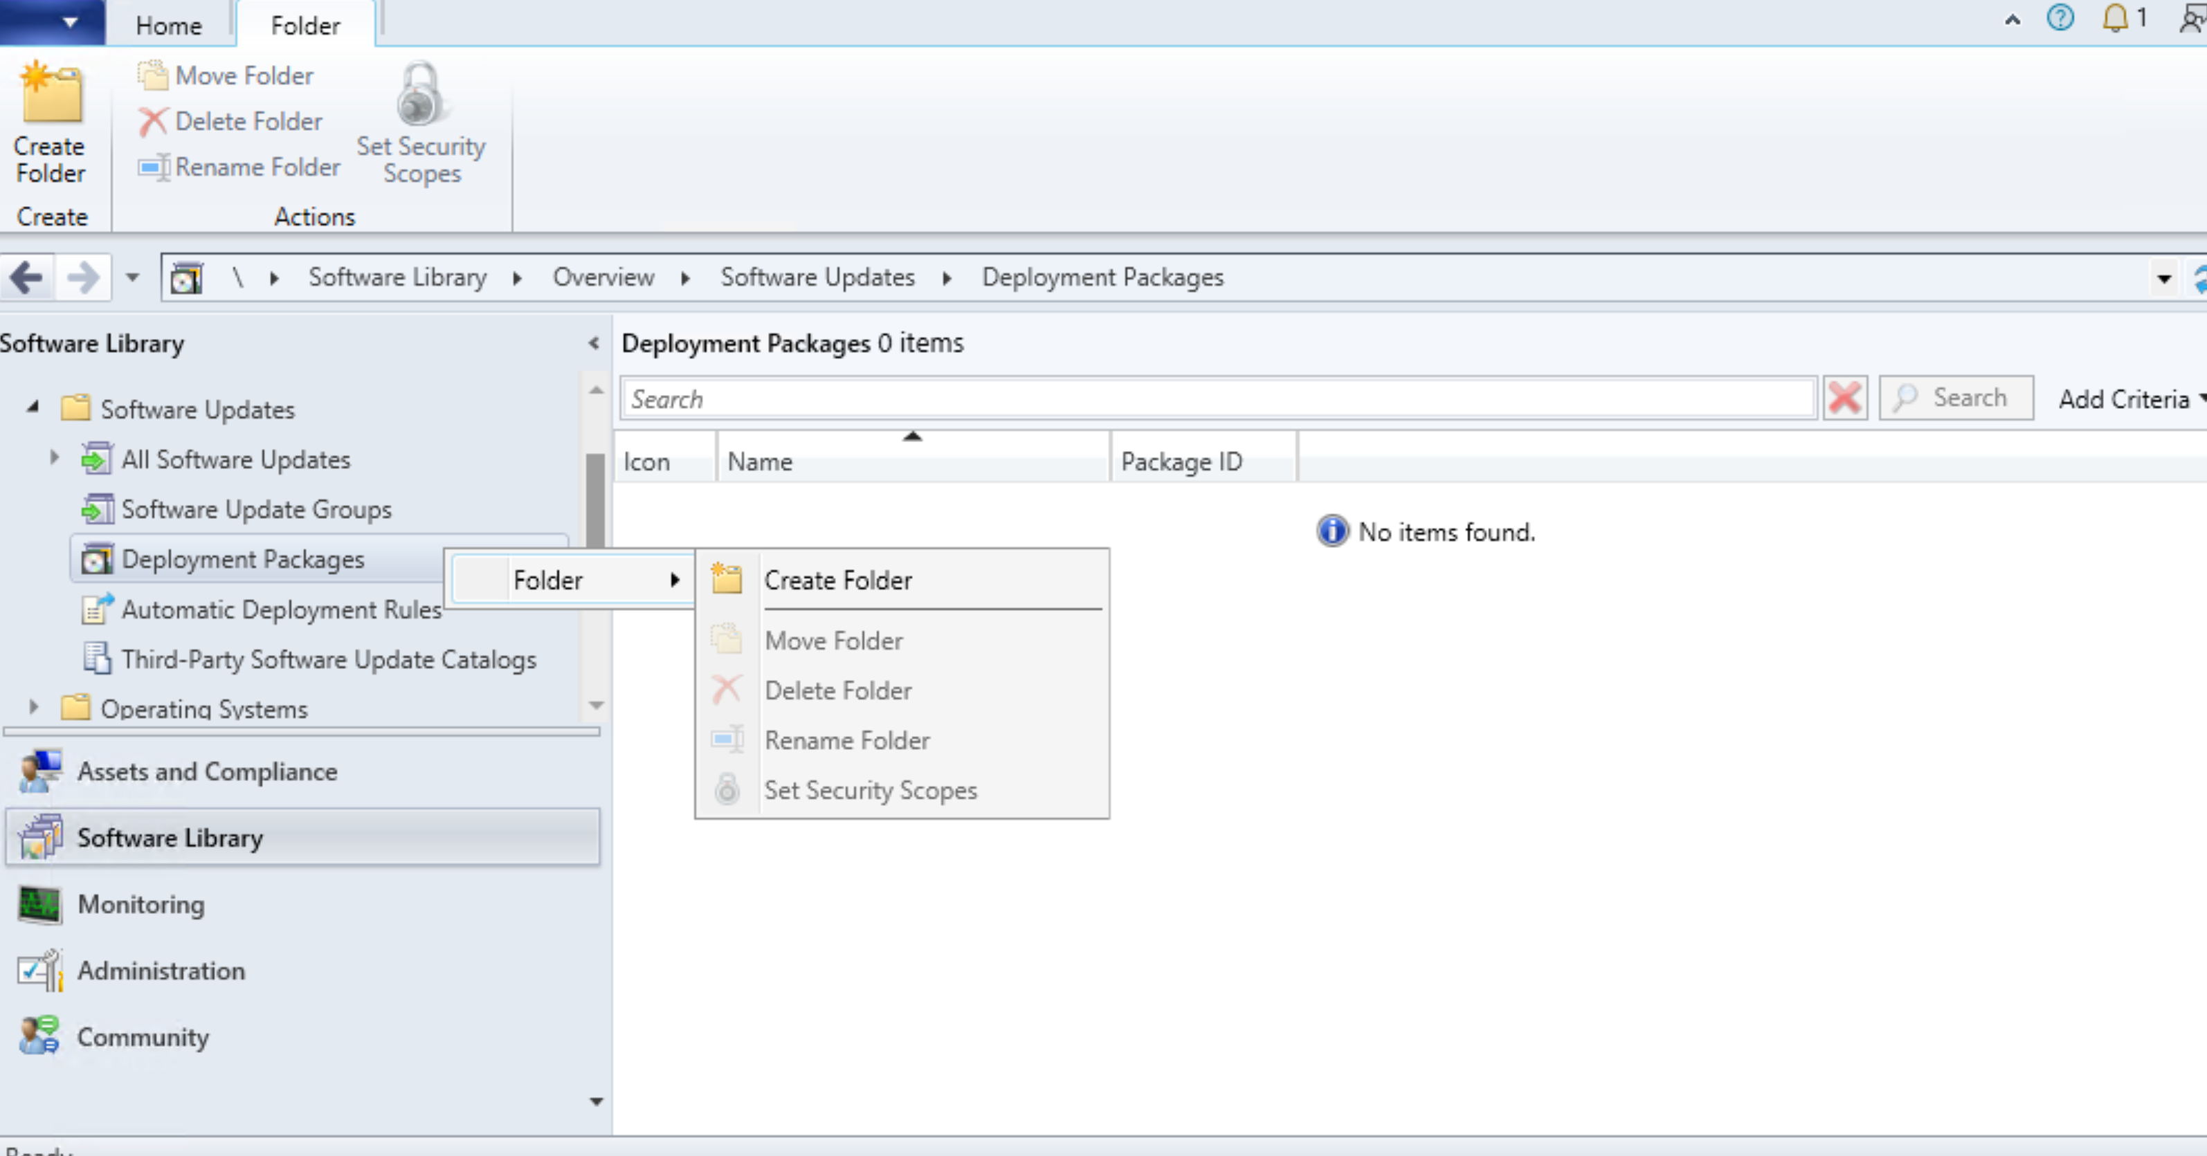Image resolution: width=2207 pixels, height=1156 pixels.
Task: Select Create Folder from context menu
Action: (838, 580)
